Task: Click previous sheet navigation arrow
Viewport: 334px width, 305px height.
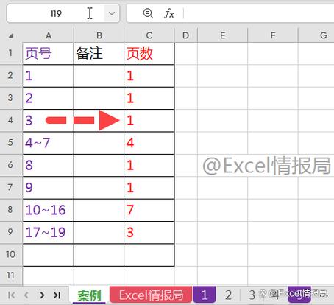Action: point(26,295)
